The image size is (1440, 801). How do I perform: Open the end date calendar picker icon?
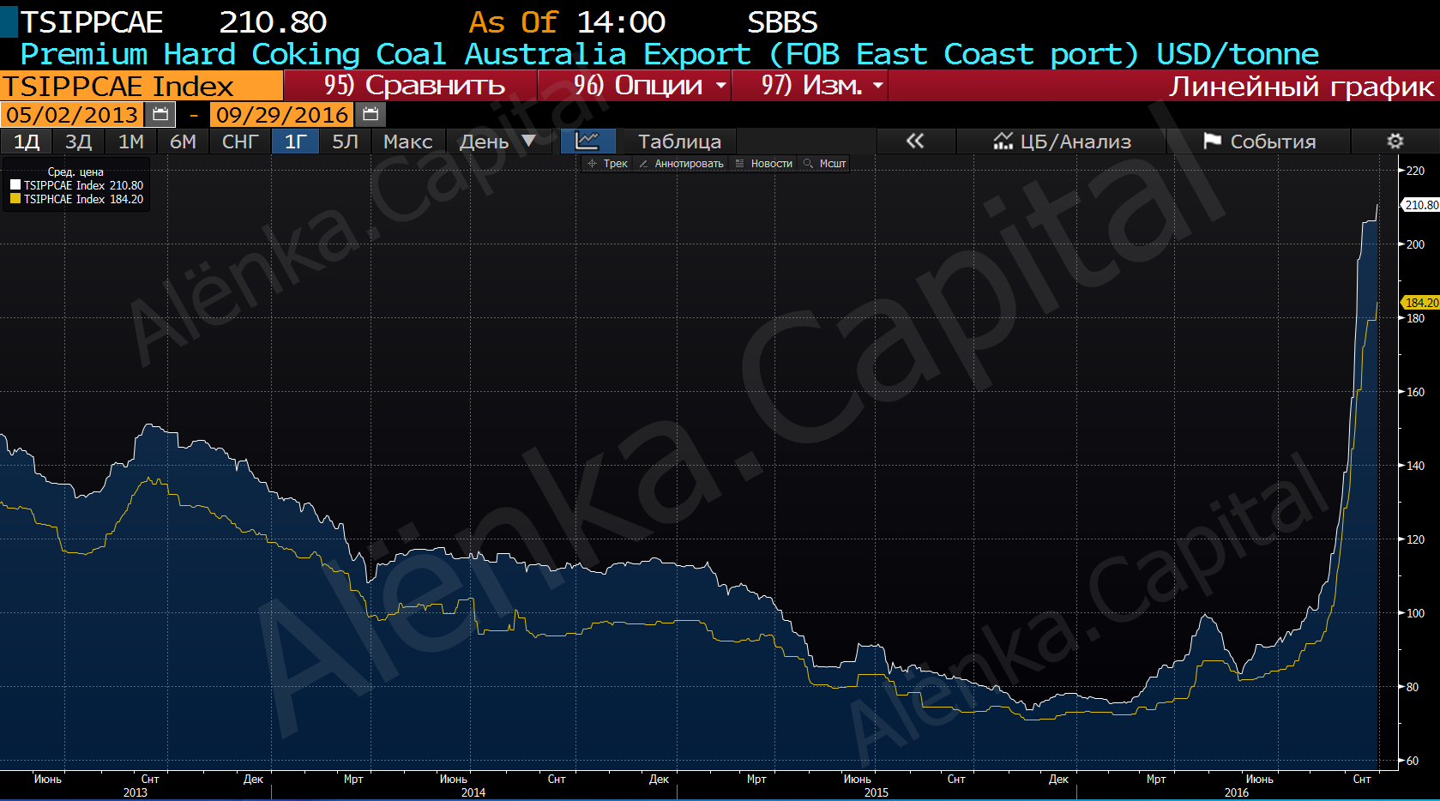371,114
